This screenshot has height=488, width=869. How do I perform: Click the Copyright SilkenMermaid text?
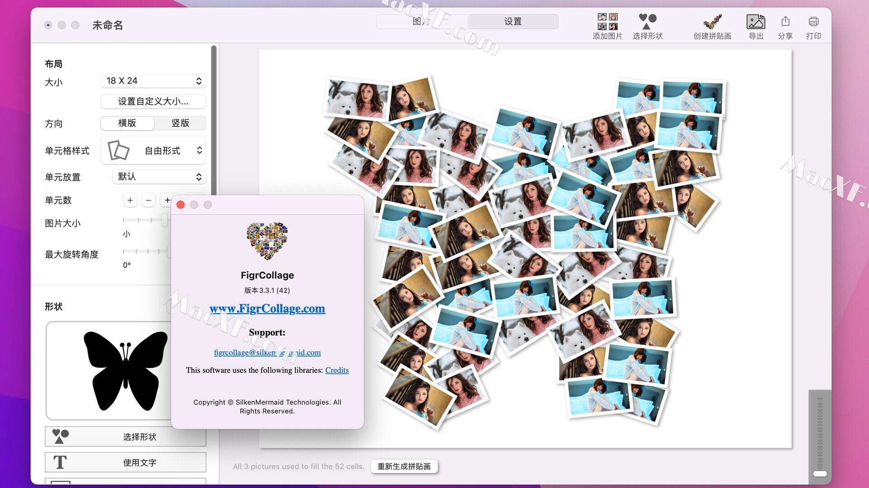click(267, 406)
